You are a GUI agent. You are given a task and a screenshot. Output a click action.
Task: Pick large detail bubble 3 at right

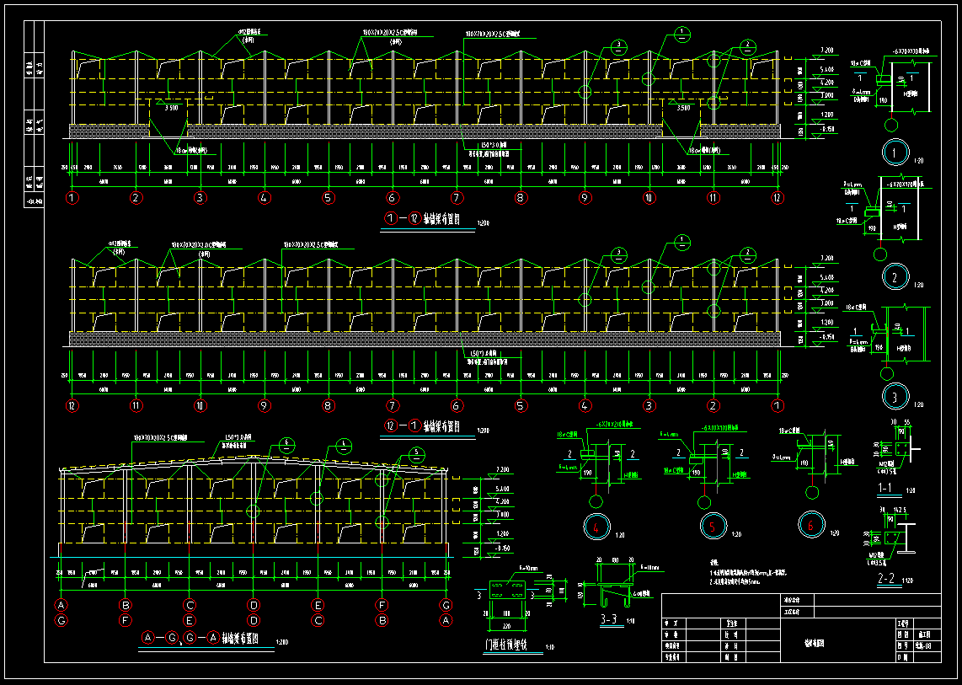click(895, 395)
